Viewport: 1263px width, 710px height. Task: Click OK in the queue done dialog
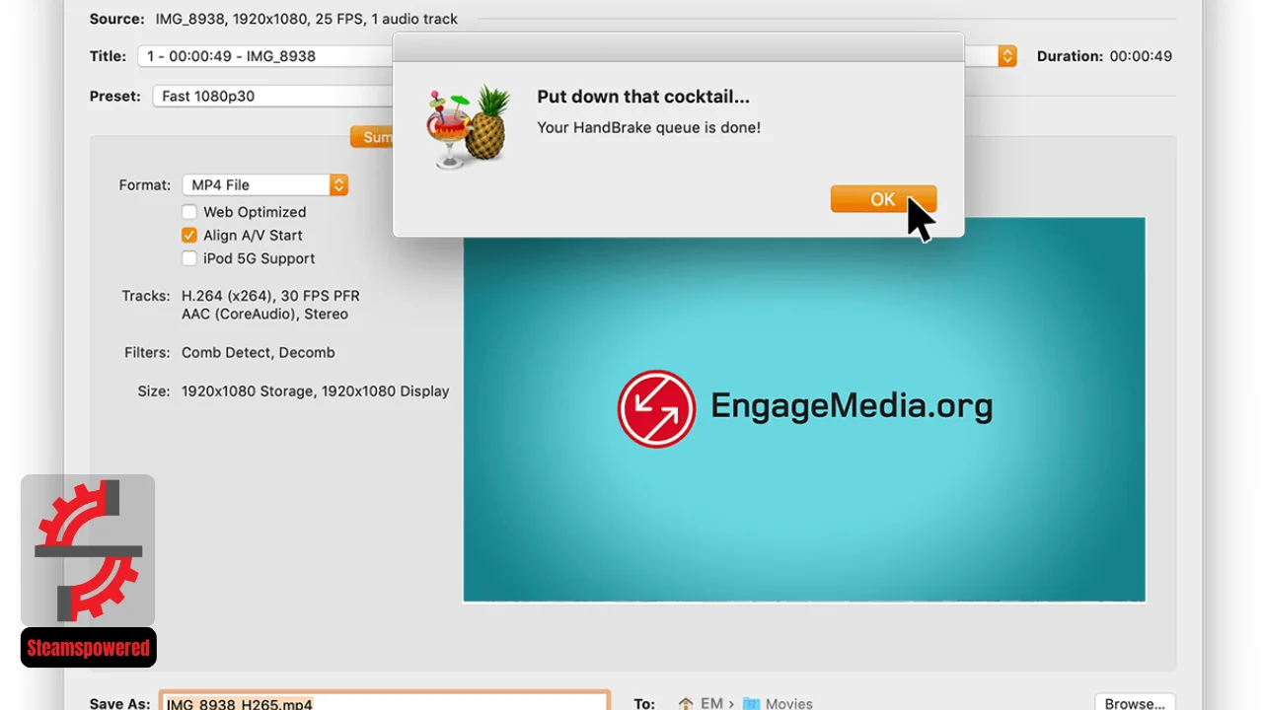point(883,199)
